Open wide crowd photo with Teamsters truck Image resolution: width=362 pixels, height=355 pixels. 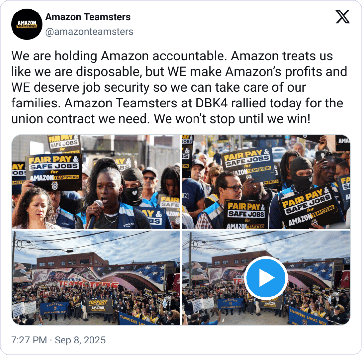tap(96, 278)
